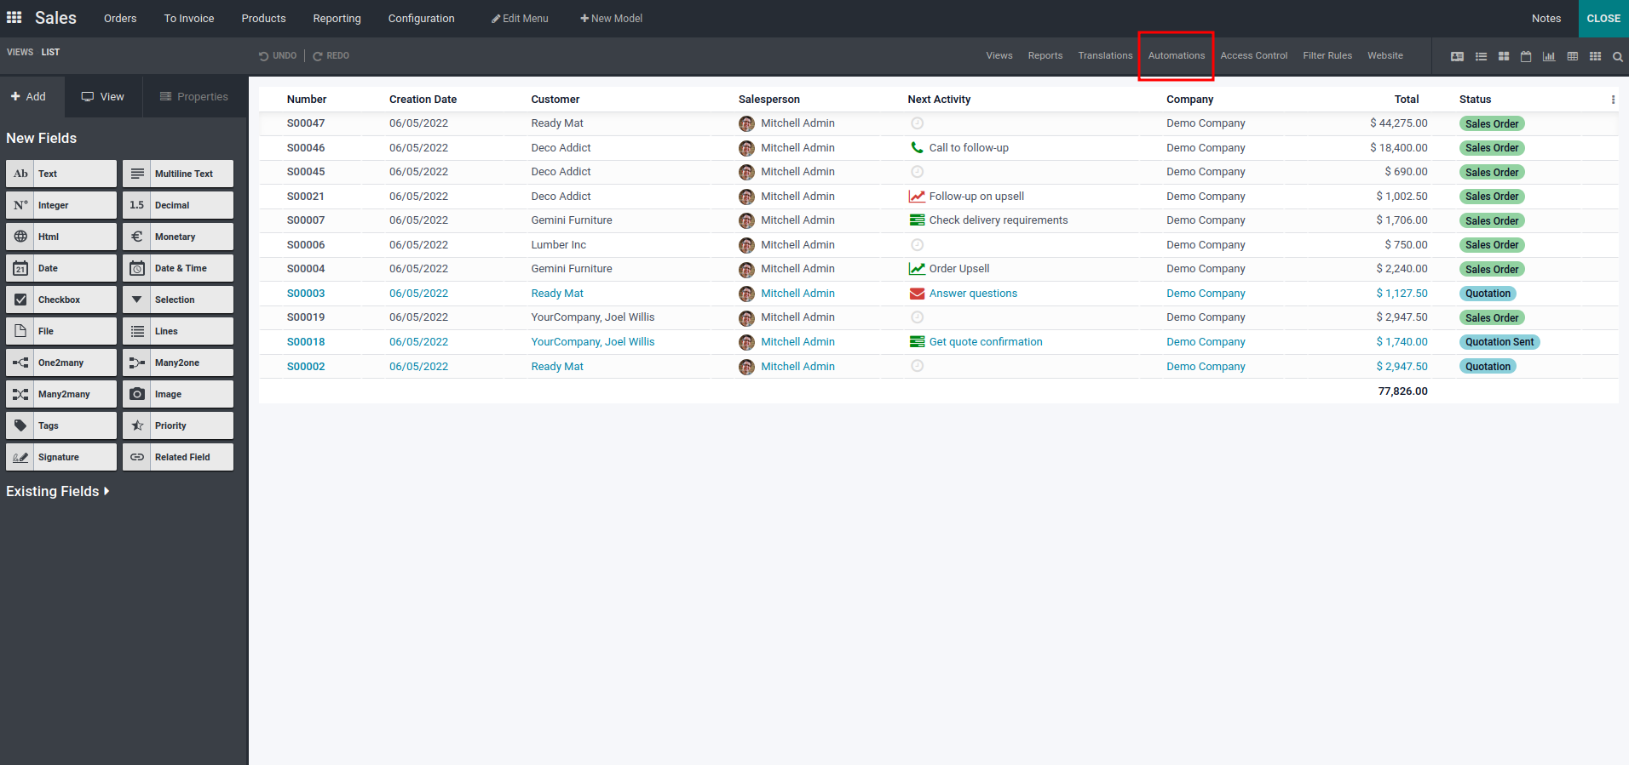Switch to pivot view editor icon

(x=1572, y=56)
